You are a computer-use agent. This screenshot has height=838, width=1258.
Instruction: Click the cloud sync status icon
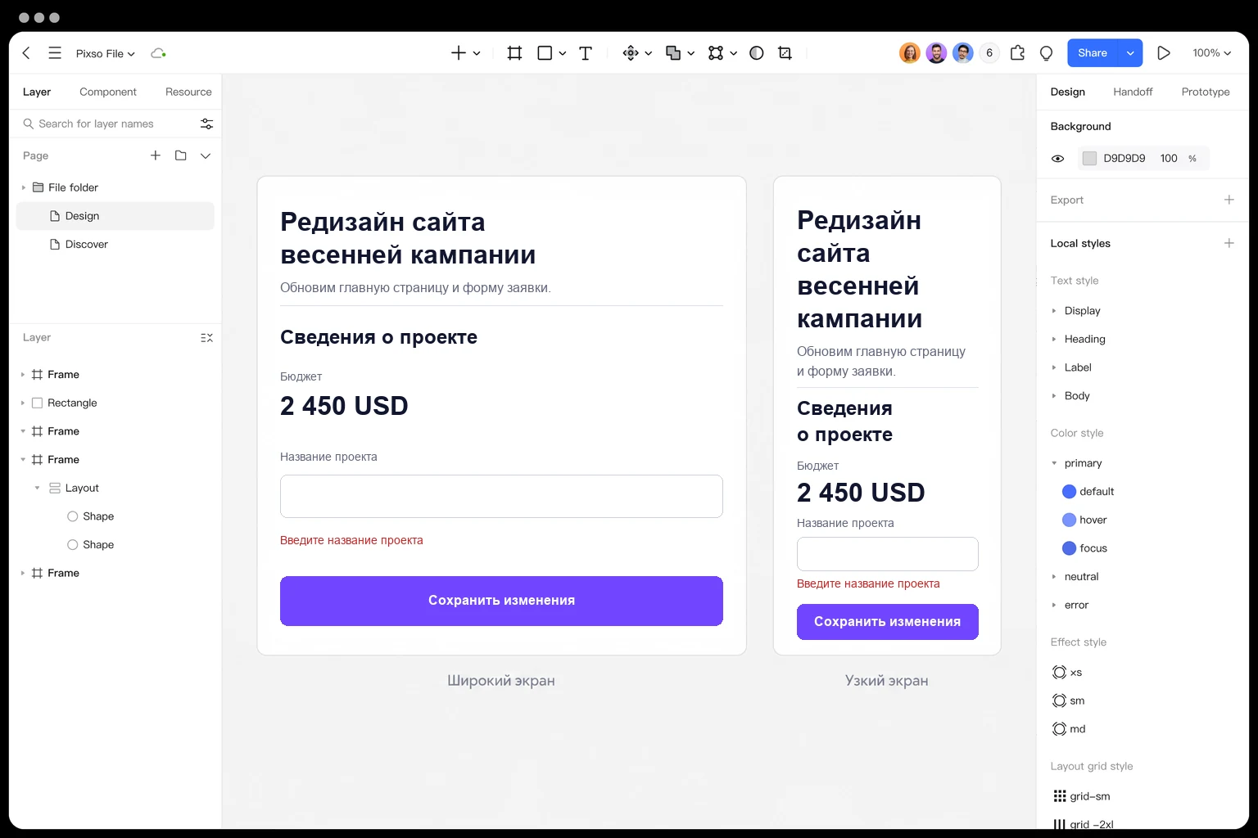click(158, 53)
